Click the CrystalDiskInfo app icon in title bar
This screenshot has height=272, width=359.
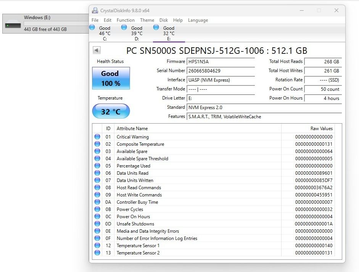[x=95, y=10]
